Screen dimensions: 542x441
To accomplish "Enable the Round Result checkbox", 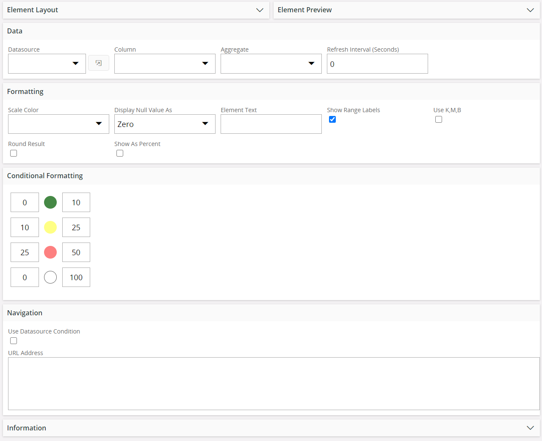I will pyautogui.click(x=14, y=153).
